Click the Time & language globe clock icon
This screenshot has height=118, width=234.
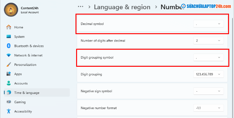click(x=9, y=93)
